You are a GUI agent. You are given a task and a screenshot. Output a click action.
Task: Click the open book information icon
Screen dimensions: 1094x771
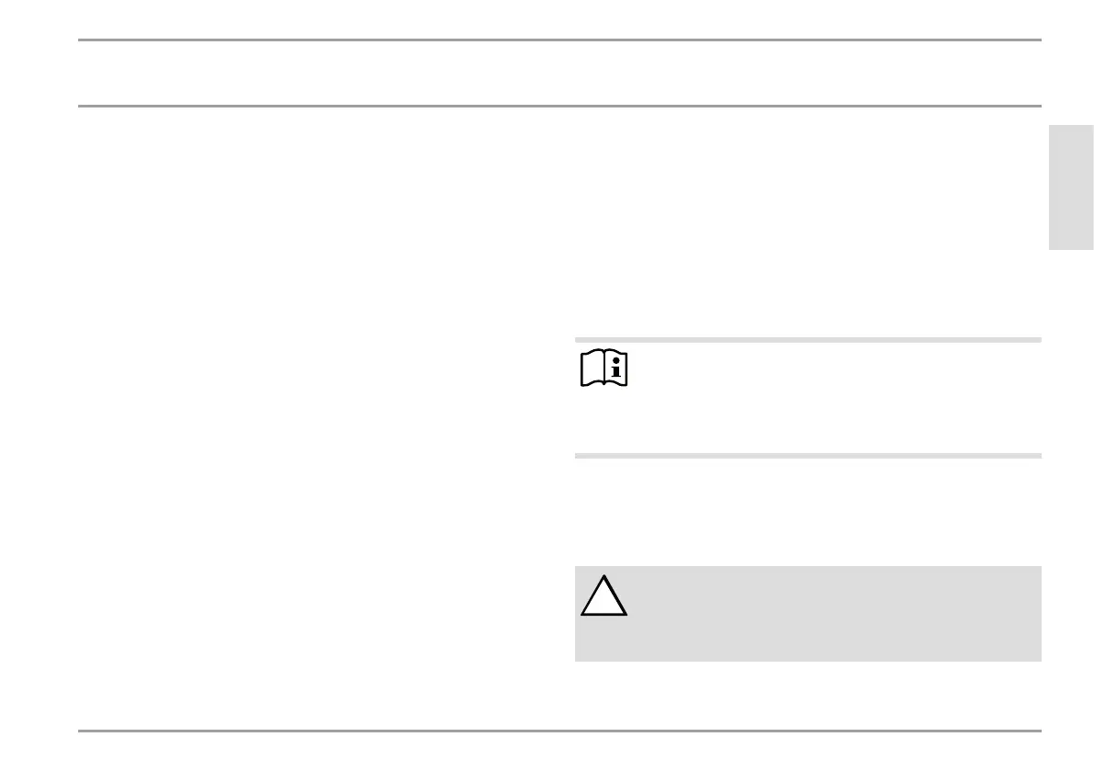(604, 367)
